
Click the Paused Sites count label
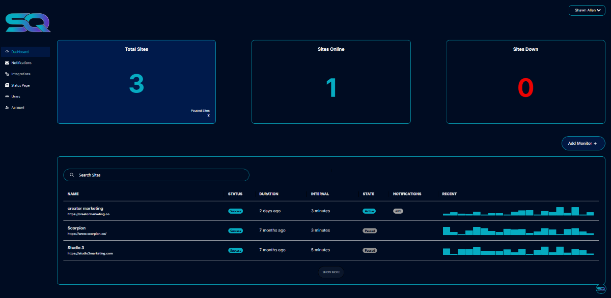(200, 111)
